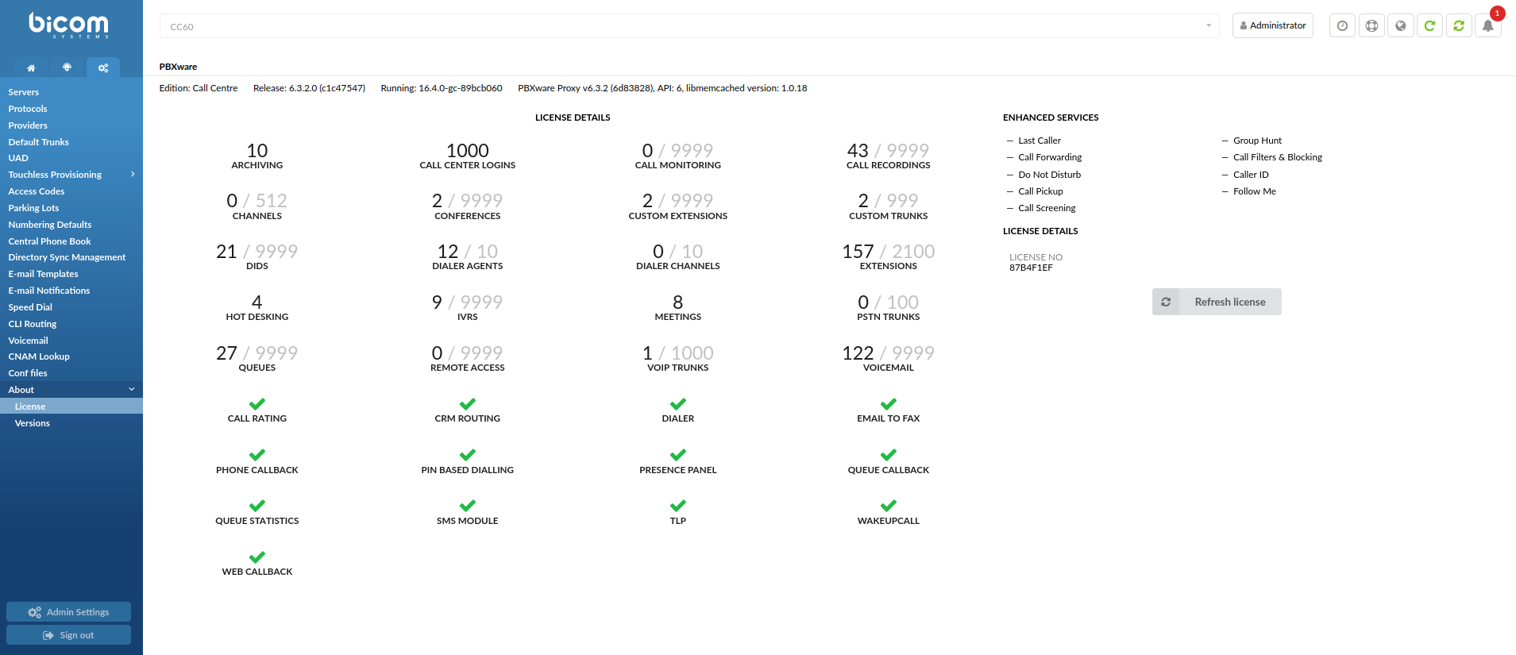
Task: Click the refresh icon on Refresh license
Action: click(x=1166, y=302)
